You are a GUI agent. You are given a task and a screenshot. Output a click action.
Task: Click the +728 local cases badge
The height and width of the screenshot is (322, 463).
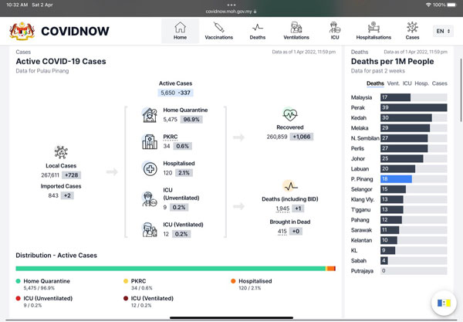(72, 175)
